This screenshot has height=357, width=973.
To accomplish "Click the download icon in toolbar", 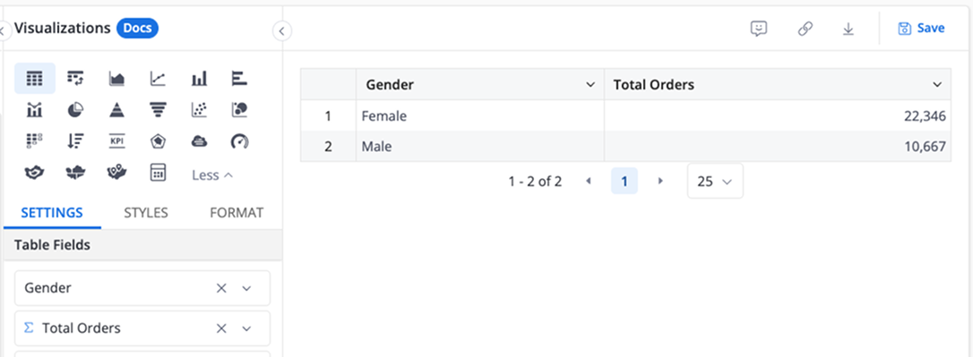I will [x=848, y=29].
